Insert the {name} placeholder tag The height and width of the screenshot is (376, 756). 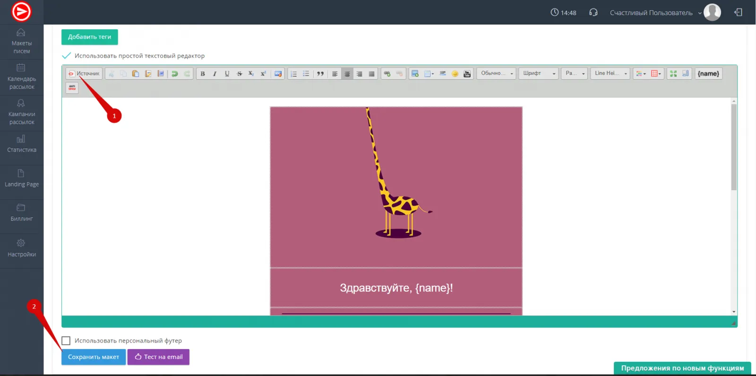pyautogui.click(x=708, y=74)
